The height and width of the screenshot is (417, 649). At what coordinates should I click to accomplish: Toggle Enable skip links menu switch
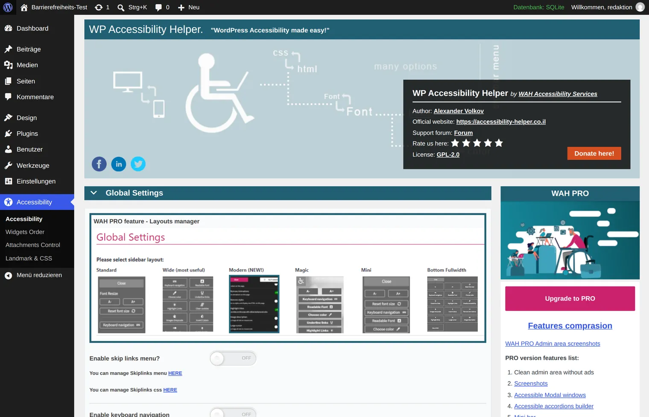coord(233,359)
